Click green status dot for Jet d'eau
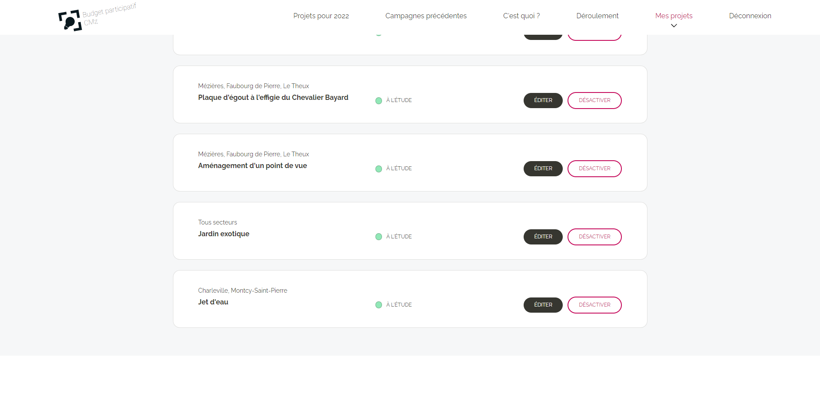820x393 pixels. click(378, 305)
